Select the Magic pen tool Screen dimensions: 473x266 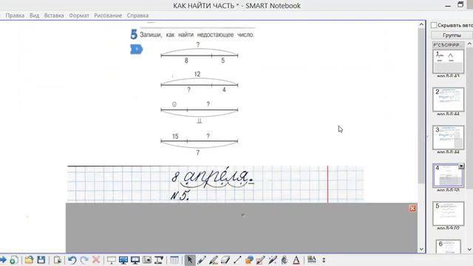(273, 259)
